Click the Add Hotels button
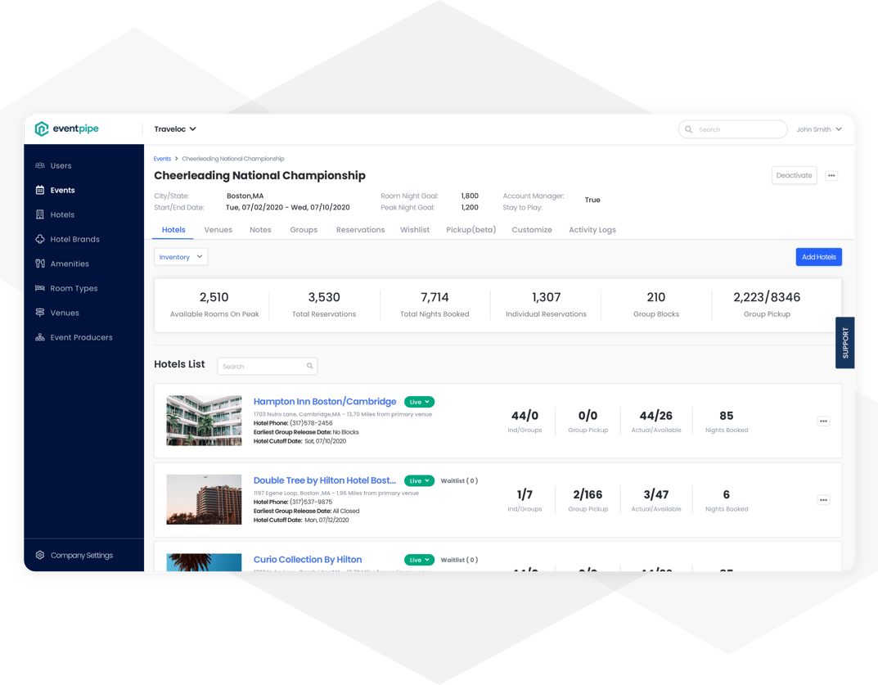 click(818, 257)
